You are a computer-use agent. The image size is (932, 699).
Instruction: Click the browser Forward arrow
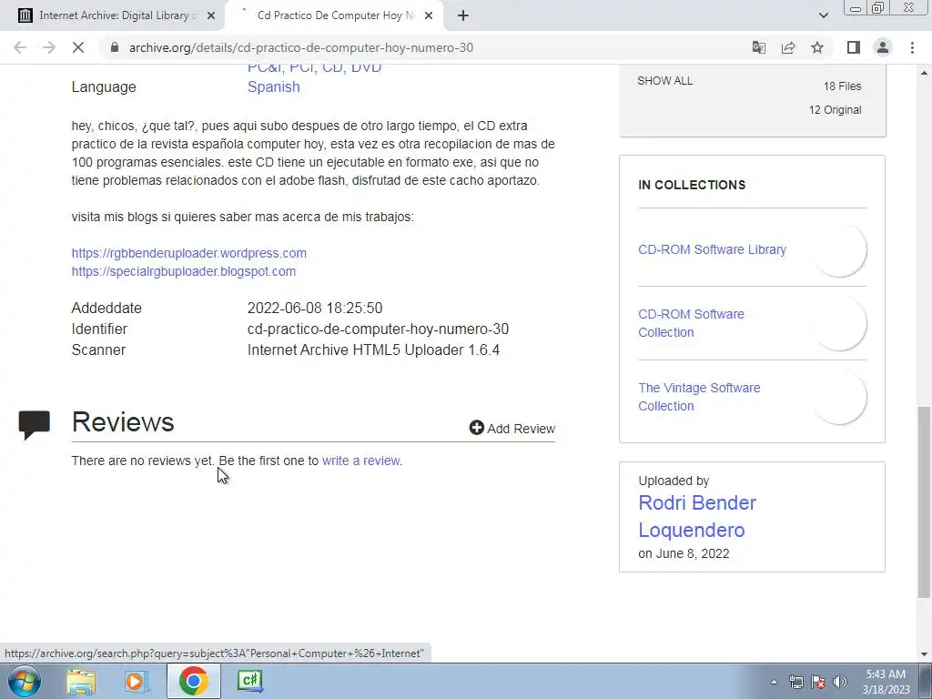pos(49,47)
